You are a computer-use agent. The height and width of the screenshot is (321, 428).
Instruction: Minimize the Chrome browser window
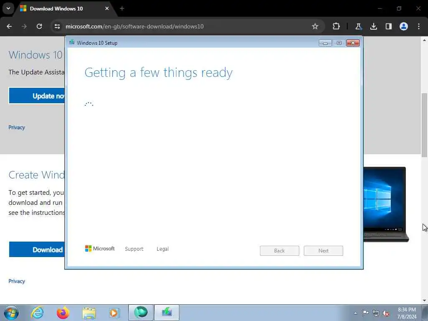(380, 8)
